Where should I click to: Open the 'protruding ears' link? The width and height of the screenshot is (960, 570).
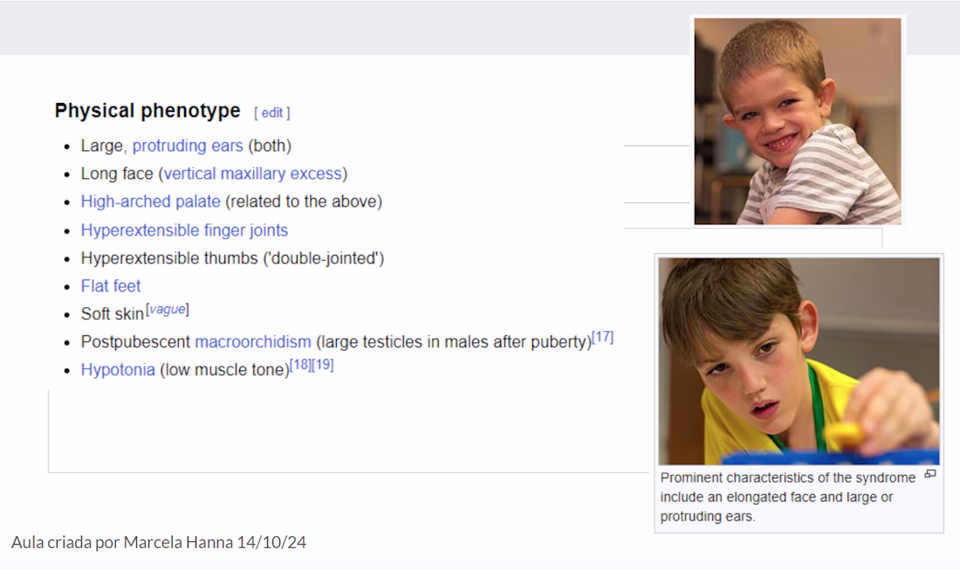pyautogui.click(x=188, y=146)
